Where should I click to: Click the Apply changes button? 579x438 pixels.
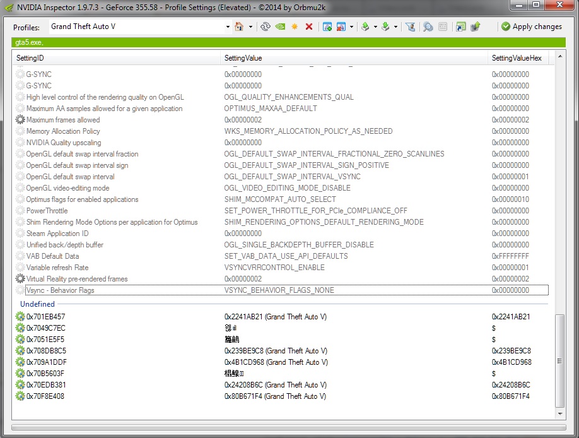531,27
